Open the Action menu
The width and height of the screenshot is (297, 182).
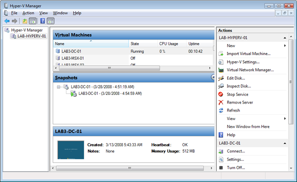point(28,13)
